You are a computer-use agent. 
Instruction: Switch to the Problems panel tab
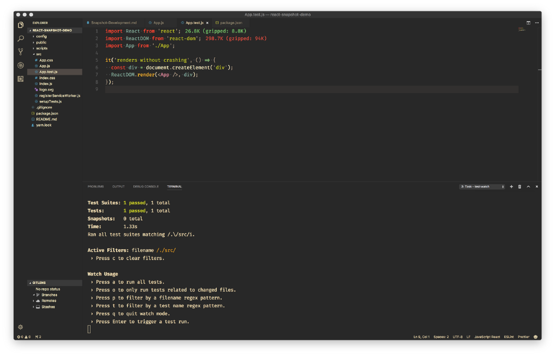click(95, 186)
